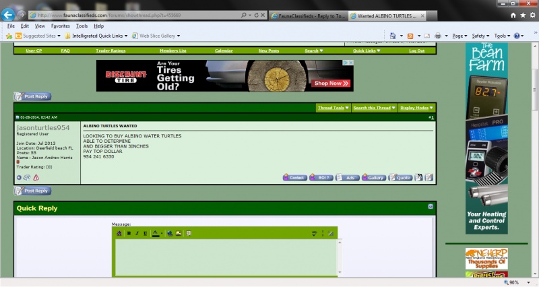Open the Discount Tire Shop Now ad
Screen dimensions: 539x287
click(x=331, y=83)
